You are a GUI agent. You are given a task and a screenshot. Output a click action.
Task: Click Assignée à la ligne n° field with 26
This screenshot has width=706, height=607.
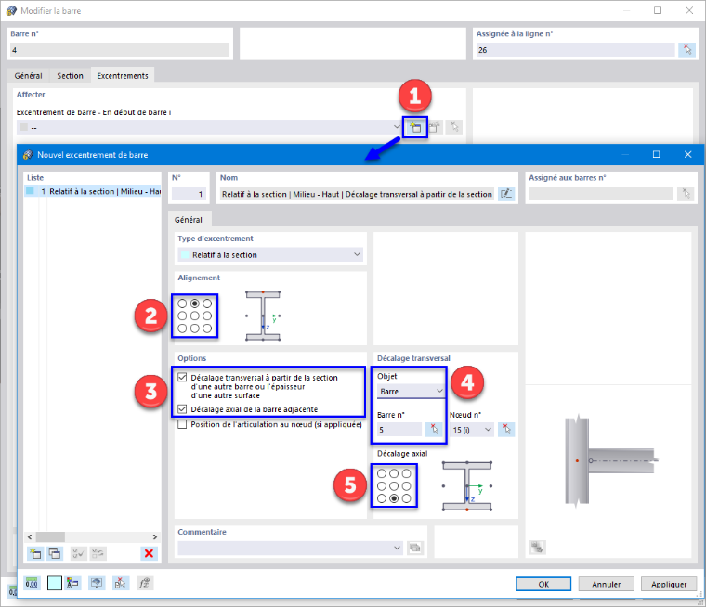tap(576, 49)
